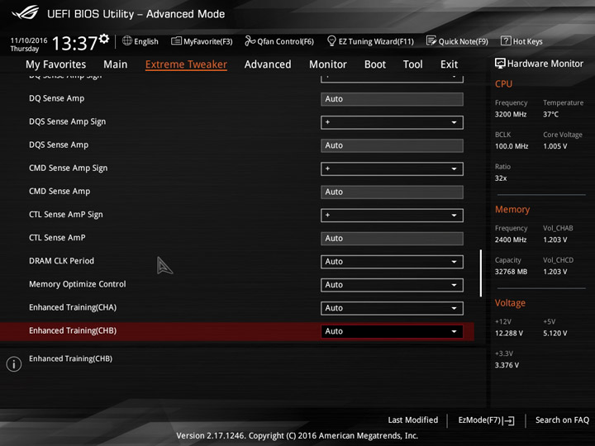Open the Exit tab
The image size is (595, 446).
(x=450, y=64)
